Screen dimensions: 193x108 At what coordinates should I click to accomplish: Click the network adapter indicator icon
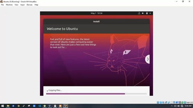tap(166, 102)
